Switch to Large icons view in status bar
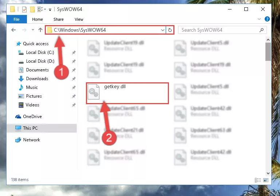The height and width of the screenshot is (196, 280). point(266,180)
